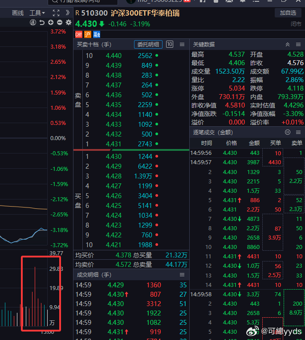This screenshot has height=340, width=305.
Task: Click red dot beside buy price 4.421
Action: tap(157, 245)
